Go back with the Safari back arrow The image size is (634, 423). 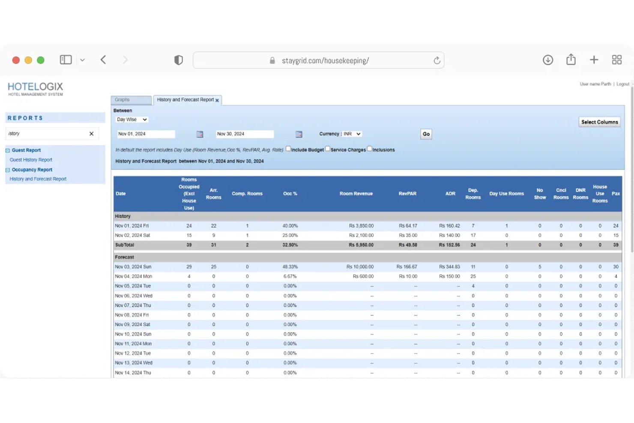coord(103,60)
